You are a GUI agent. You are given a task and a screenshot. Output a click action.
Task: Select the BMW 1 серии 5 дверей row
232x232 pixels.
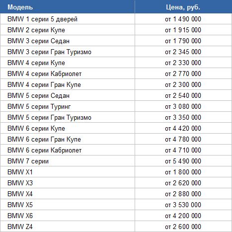pyautogui.click(x=116, y=19)
